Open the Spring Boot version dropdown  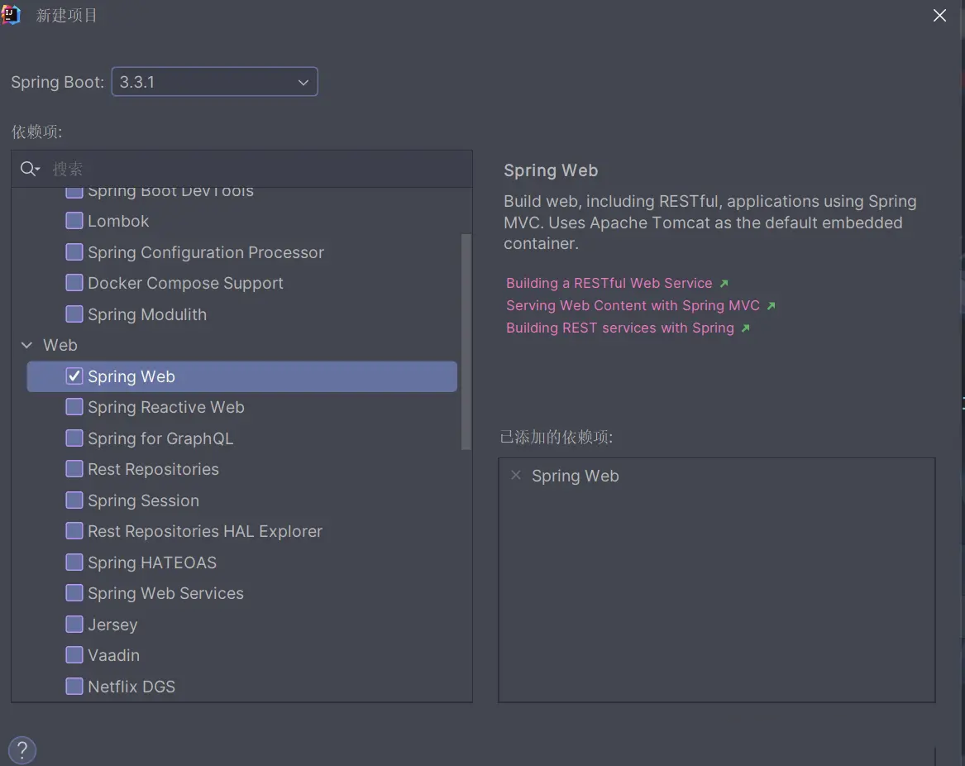click(x=214, y=82)
